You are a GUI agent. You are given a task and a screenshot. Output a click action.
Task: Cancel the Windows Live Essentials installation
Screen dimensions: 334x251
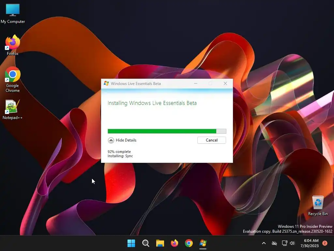pos(211,140)
